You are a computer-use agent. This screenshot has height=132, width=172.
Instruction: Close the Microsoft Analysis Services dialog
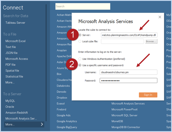tap(160, 17)
